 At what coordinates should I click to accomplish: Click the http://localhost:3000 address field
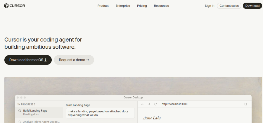pyautogui.click(x=174, y=104)
